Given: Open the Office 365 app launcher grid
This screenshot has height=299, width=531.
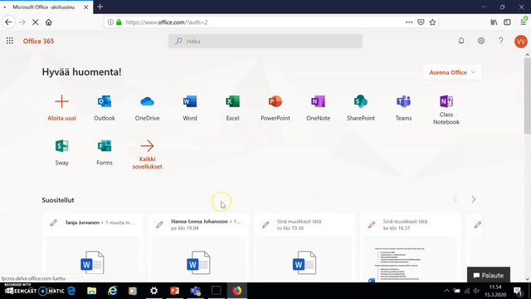Looking at the screenshot, I should click(x=10, y=41).
